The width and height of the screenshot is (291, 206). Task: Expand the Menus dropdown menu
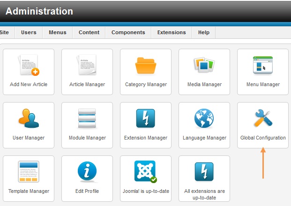(58, 32)
